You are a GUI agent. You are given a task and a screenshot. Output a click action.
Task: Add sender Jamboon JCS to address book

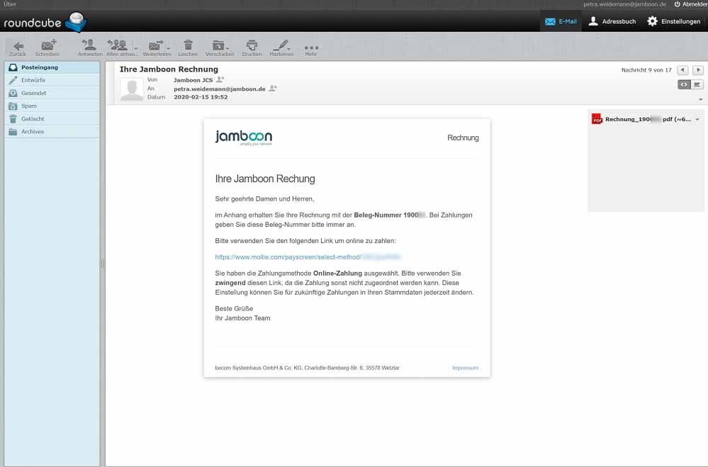[x=220, y=79]
